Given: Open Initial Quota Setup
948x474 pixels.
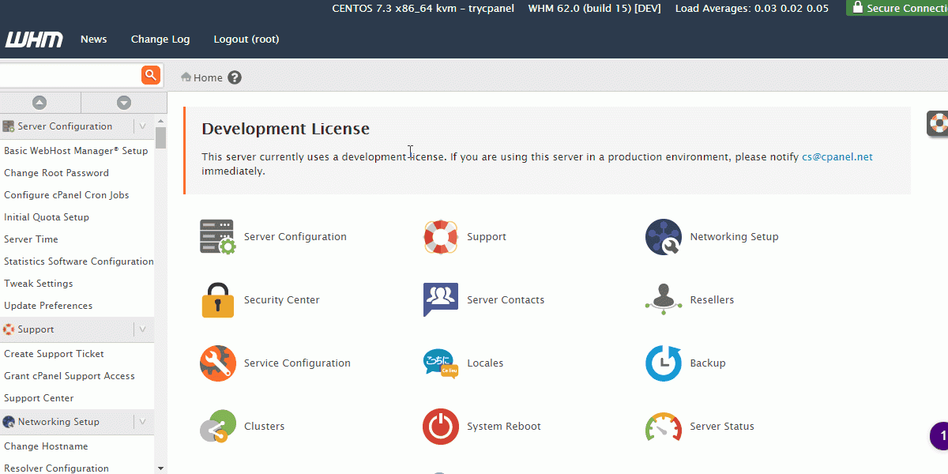Looking at the screenshot, I should pyautogui.click(x=47, y=217).
